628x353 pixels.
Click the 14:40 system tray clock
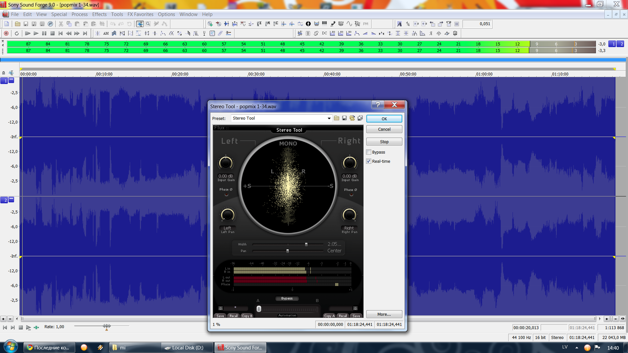coord(613,348)
